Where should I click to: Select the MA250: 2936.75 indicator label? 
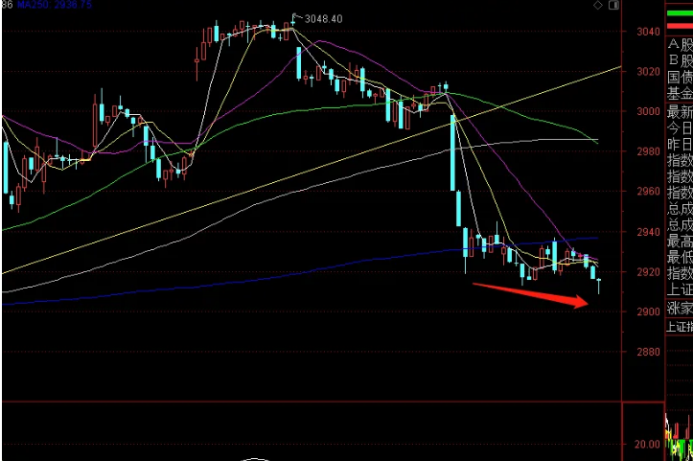(x=55, y=5)
